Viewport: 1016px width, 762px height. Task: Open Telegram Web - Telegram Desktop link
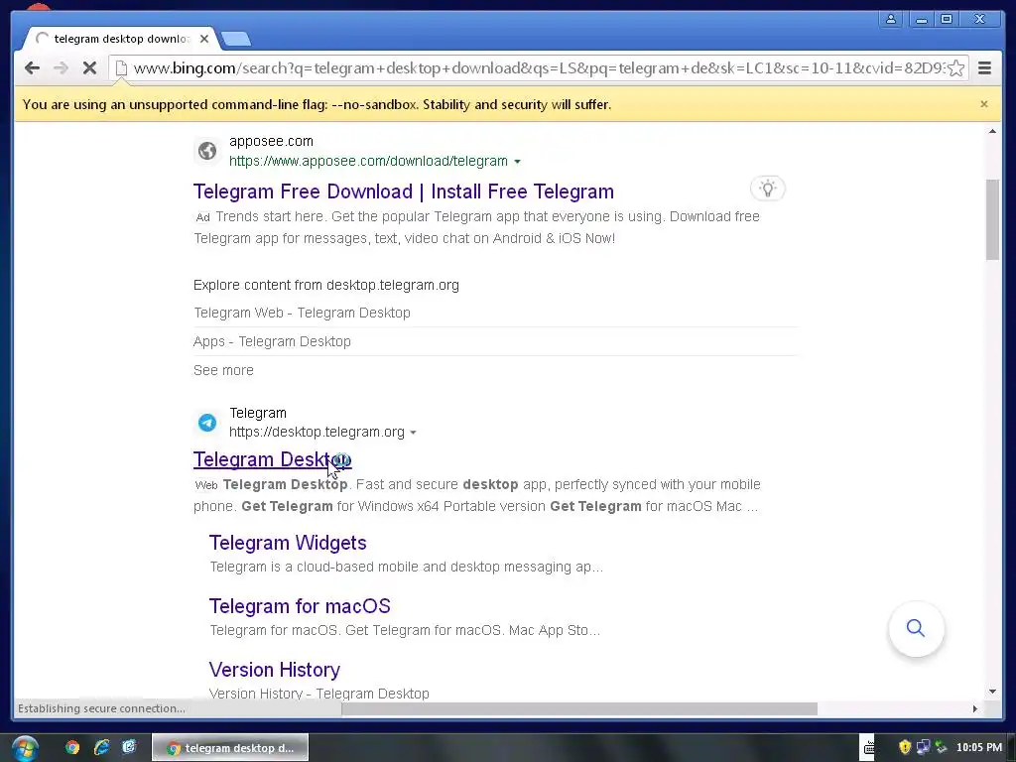pyautogui.click(x=302, y=313)
